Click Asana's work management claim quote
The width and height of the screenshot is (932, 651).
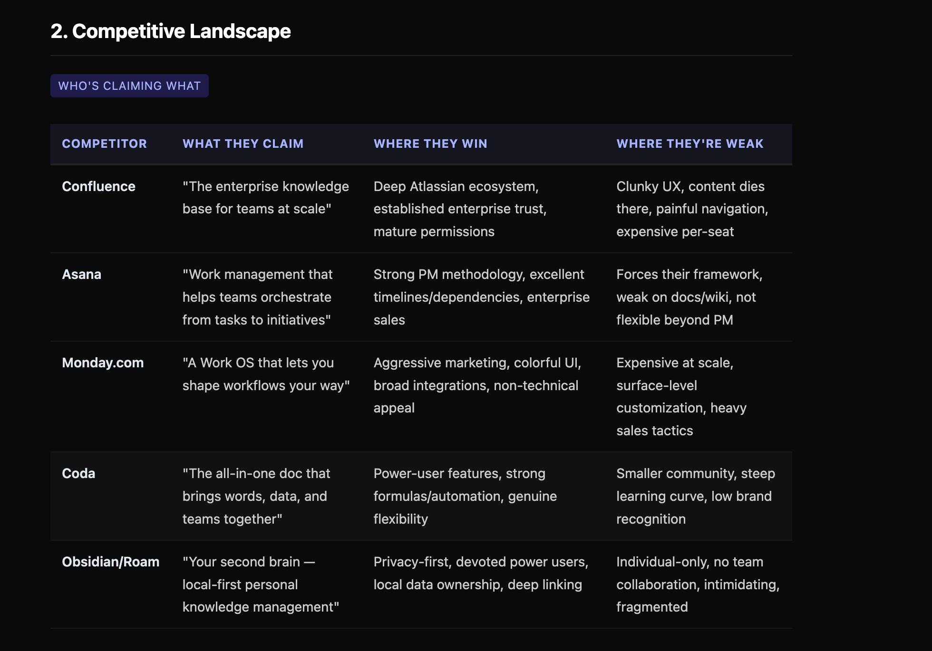(x=257, y=297)
